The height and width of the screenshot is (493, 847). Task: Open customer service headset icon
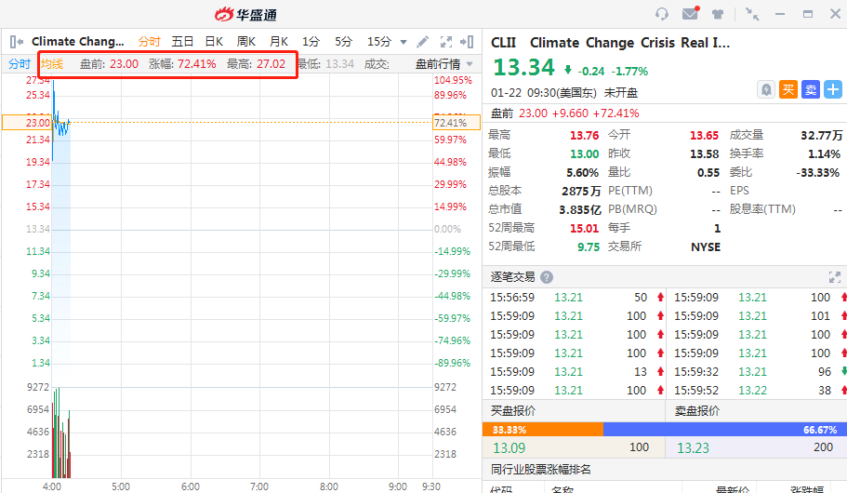point(662,14)
